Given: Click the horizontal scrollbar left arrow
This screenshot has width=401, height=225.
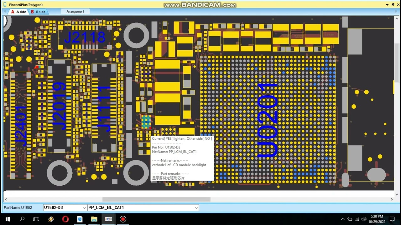Looking at the screenshot, I should tap(6, 199).
